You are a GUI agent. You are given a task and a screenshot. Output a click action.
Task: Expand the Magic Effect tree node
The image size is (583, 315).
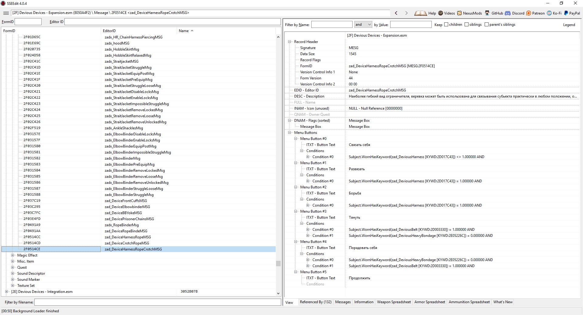click(x=13, y=255)
